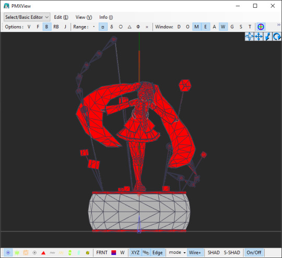Toggle blue circle vertex display icon
Viewport: 282px width, 258px height.
[x=8, y=253]
